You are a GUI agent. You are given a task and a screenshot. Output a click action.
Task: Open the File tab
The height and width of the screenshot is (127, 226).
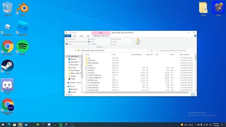pyautogui.click(x=68, y=36)
